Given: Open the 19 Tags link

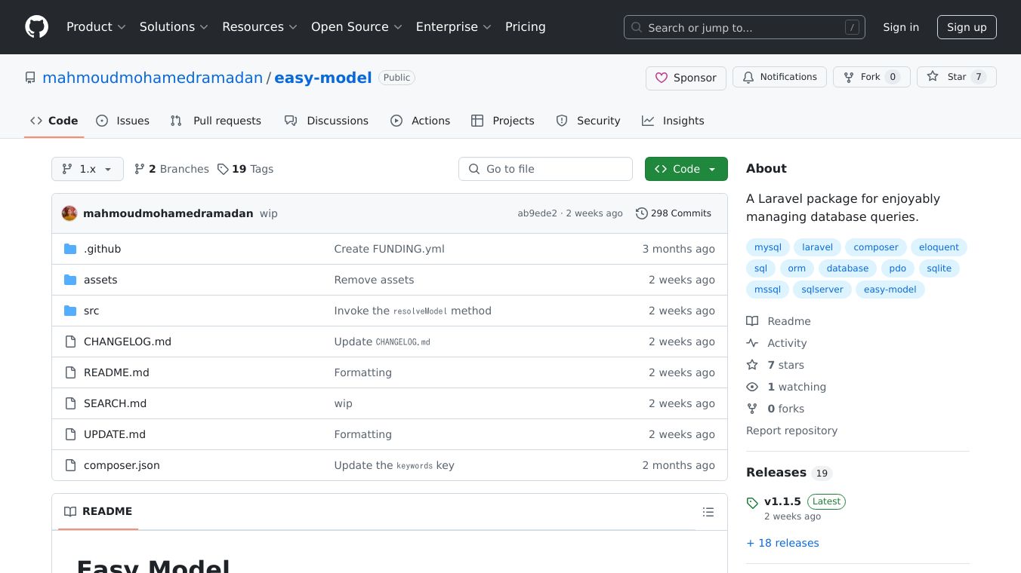Looking at the screenshot, I should (245, 169).
